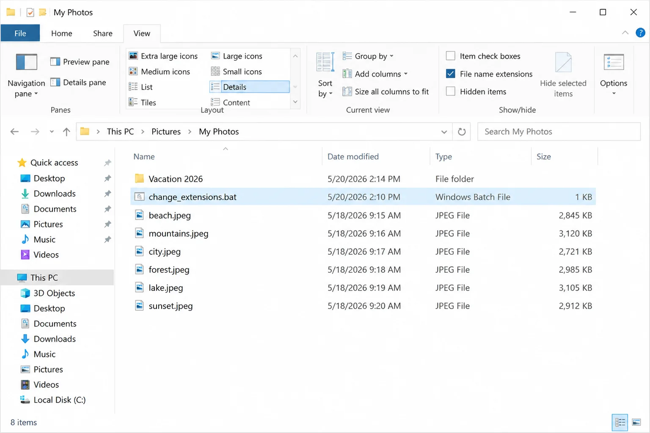Select the city.jpeg file

click(363, 252)
